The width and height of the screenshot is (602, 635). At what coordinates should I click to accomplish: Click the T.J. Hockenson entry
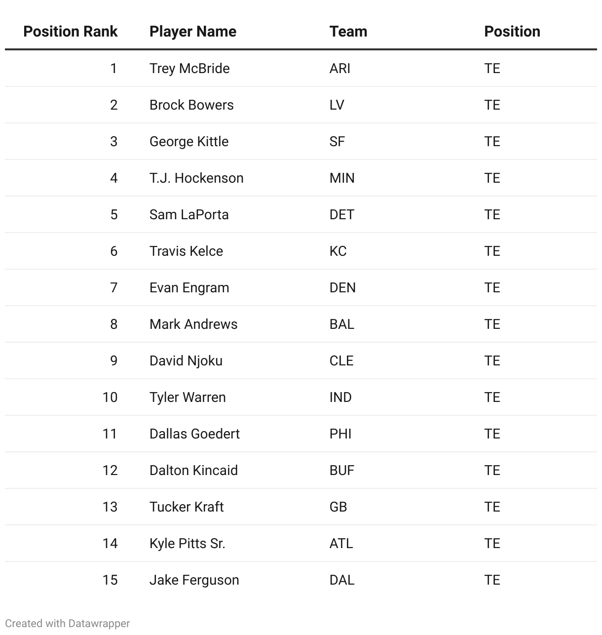pyautogui.click(x=196, y=178)
